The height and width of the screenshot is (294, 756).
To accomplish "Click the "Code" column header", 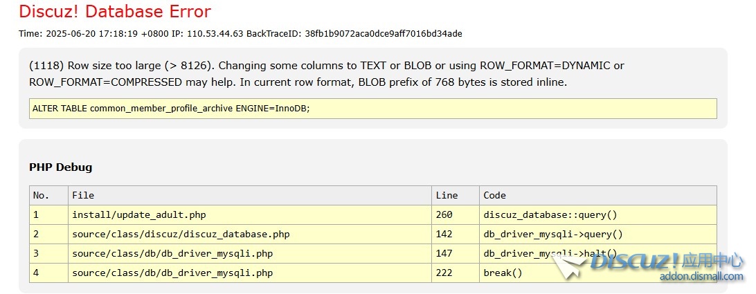I will 598,195.
